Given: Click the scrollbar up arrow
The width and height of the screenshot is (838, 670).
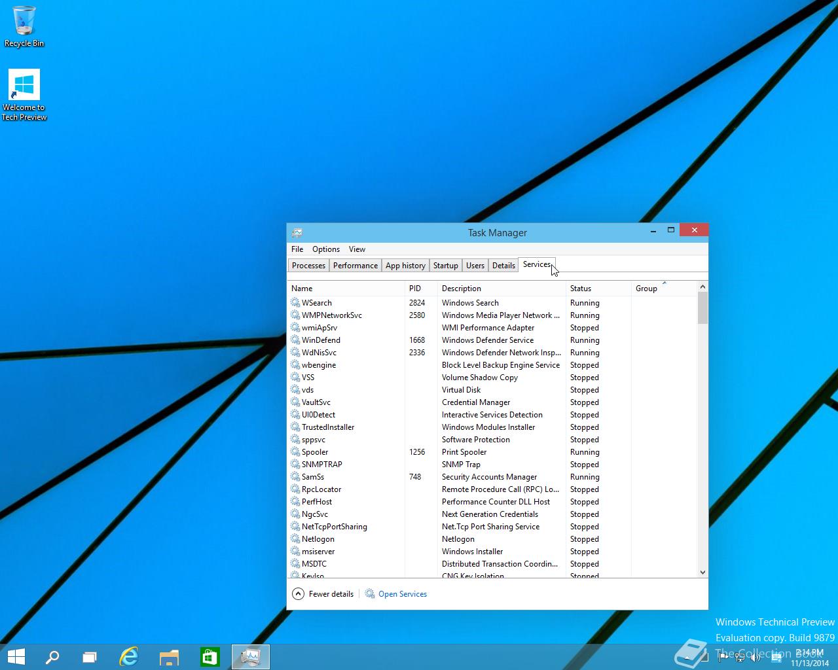Looking at the screenshot, I should (x=702, y=287).
